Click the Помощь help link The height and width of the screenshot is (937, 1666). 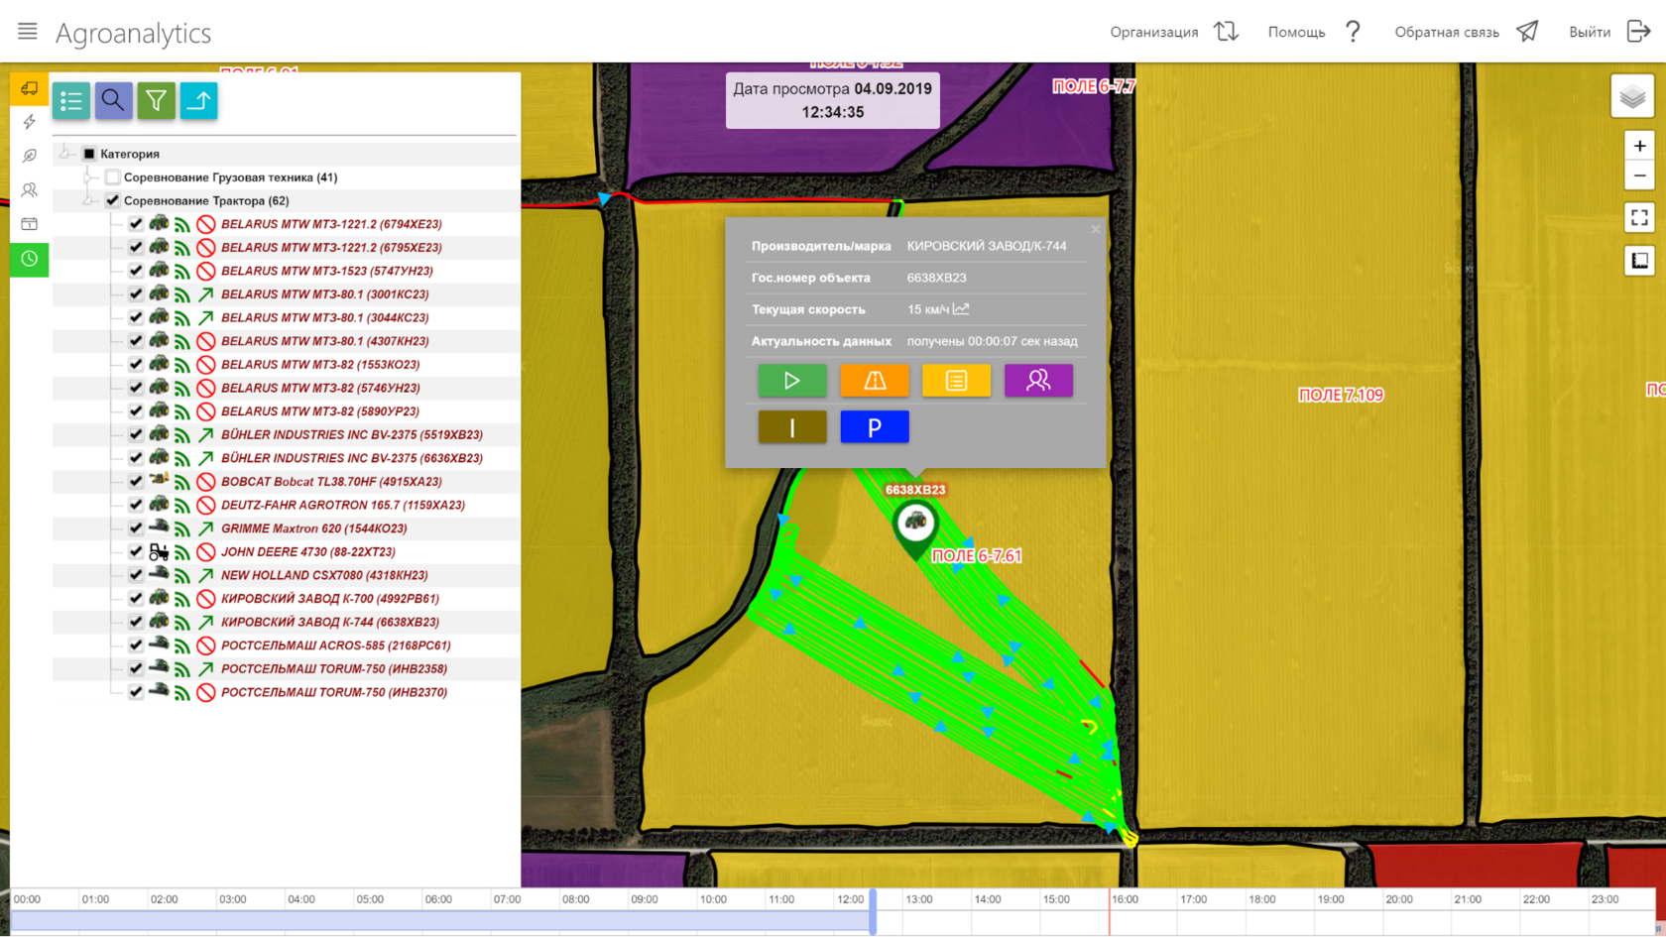[1315, 32]
